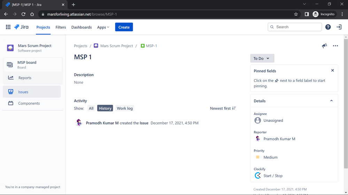Click the green story issue type icon
The height and width of the screenshot is (195, 348).
coord(143,46)
